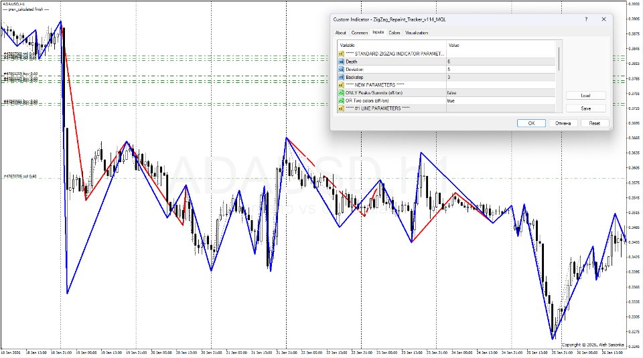Click the Save button
Viewport: 643px width, 358px height.
[x=585, y=108]
